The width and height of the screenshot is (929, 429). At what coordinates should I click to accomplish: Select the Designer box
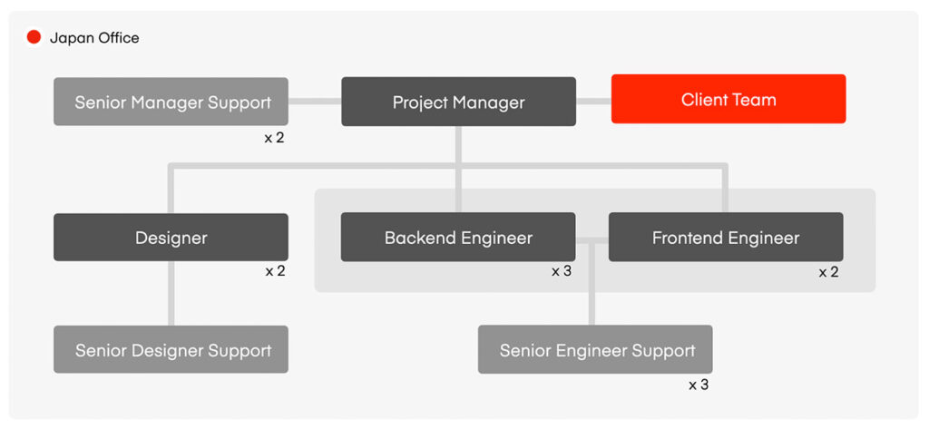[171, 238]
